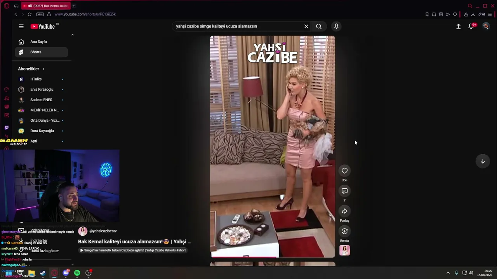Open the Opera main menu logo
This screenshot has height=279, width=497.
(7, 6)
